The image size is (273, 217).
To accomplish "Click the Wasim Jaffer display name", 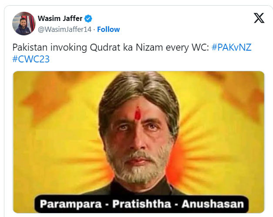I will (x=60, y=18).
